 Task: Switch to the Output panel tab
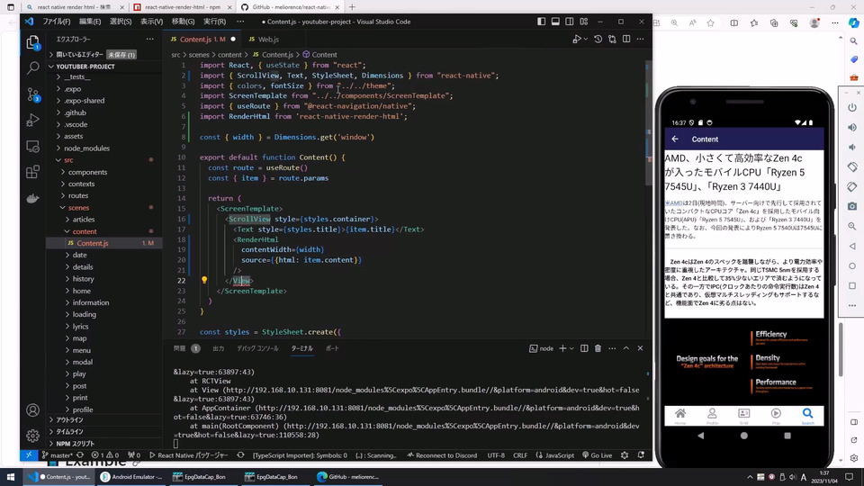218,348
